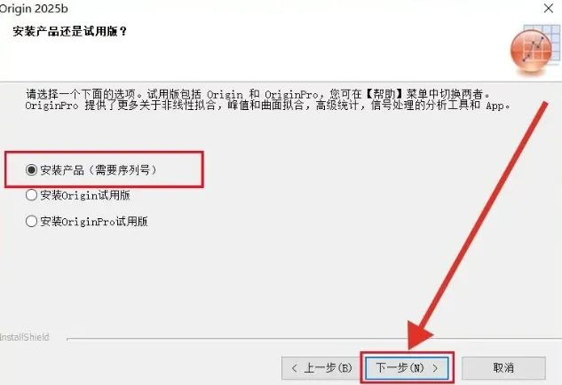Click the 安装Origin试用版 label text
The image size is (562, 385).
coord(85,195)
